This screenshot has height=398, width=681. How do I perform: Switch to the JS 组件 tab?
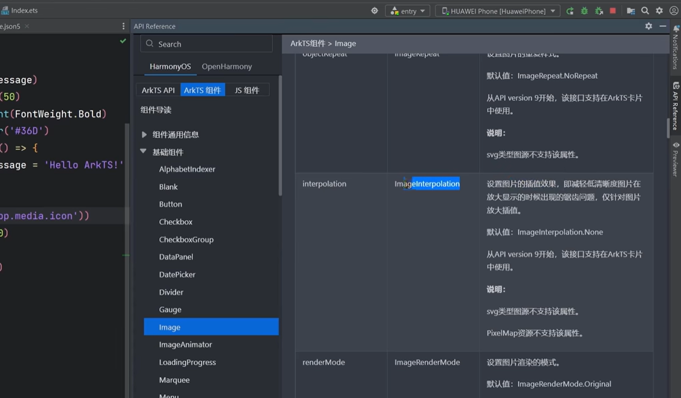(x=247, y=90)
